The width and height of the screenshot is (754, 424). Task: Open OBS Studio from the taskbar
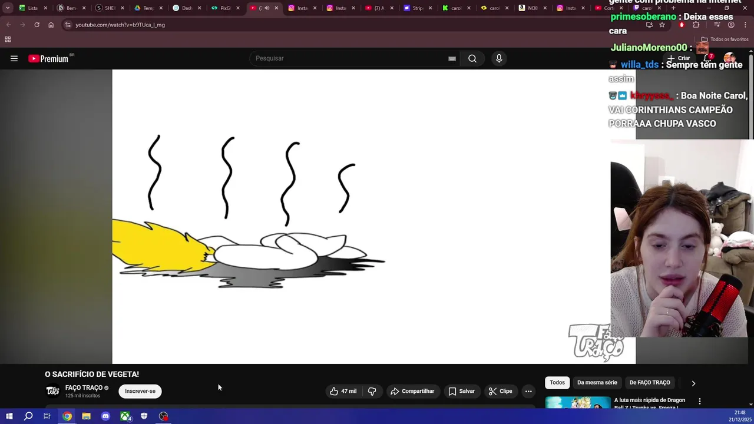(163, 416)
